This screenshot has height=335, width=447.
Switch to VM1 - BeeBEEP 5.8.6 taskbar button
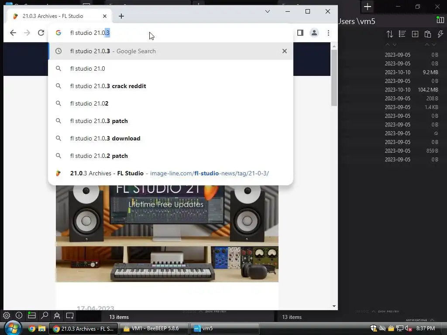point(154,329)
